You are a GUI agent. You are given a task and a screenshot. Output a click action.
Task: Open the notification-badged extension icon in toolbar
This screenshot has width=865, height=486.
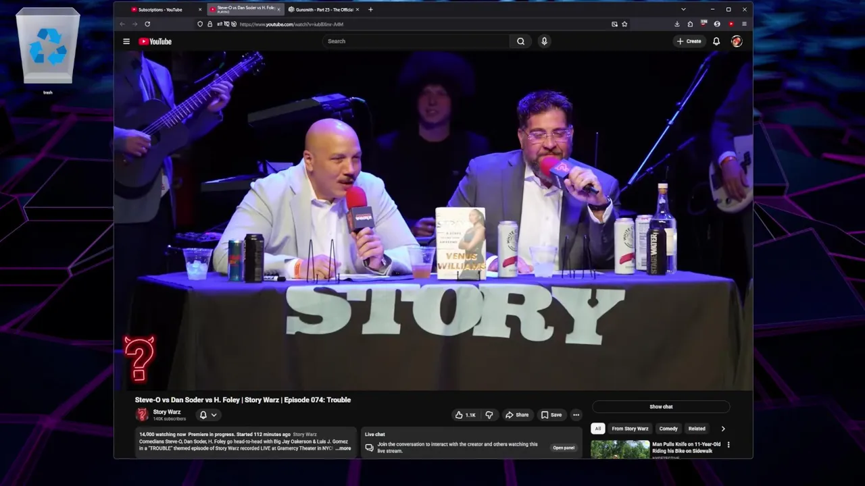(x=703, y=24)
